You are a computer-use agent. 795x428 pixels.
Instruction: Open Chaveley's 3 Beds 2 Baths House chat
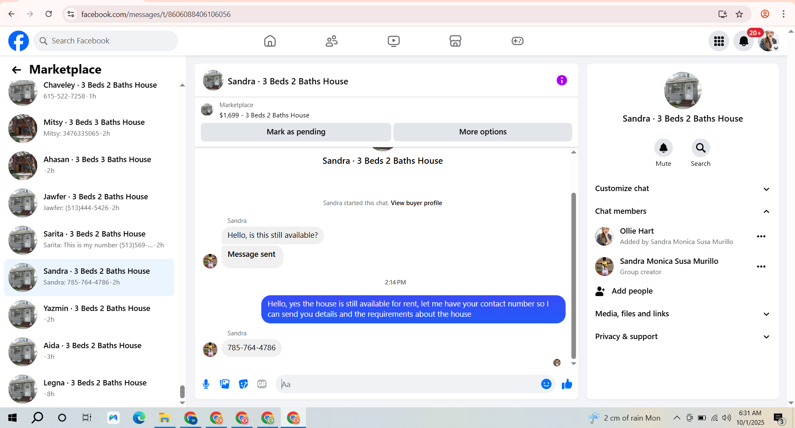[89, 91]
